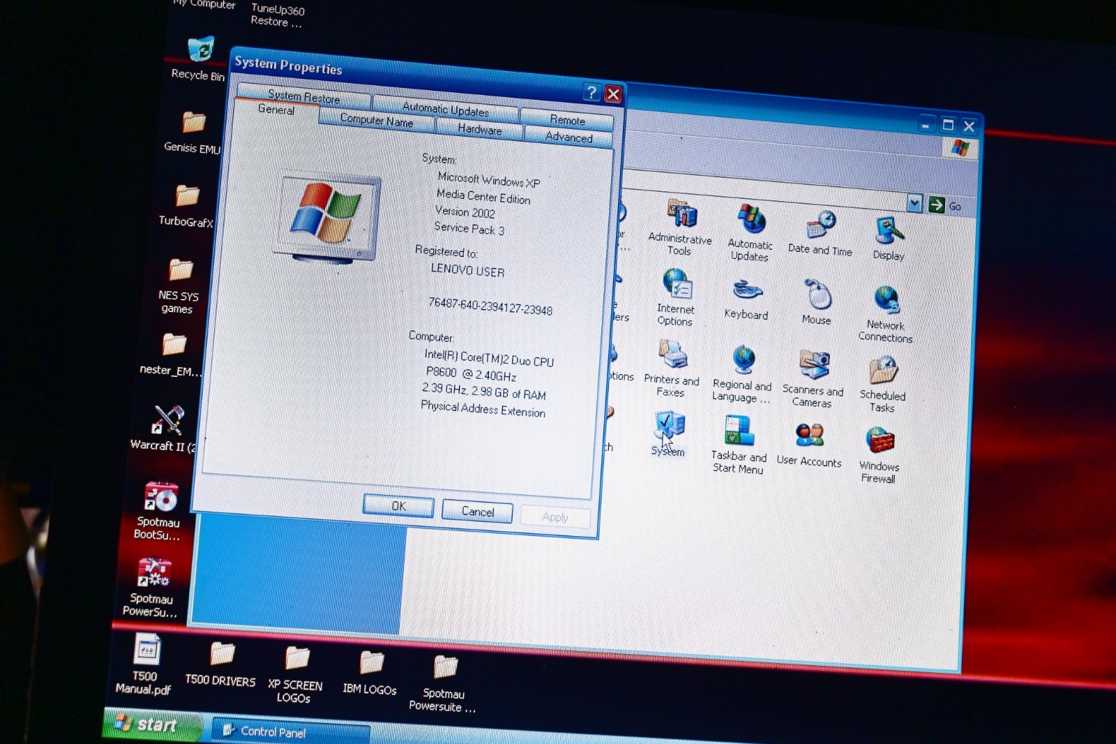Expand the Control Panel address bar dropdown
Viewport: 1116px width, 744px height.
click(914, 203)
